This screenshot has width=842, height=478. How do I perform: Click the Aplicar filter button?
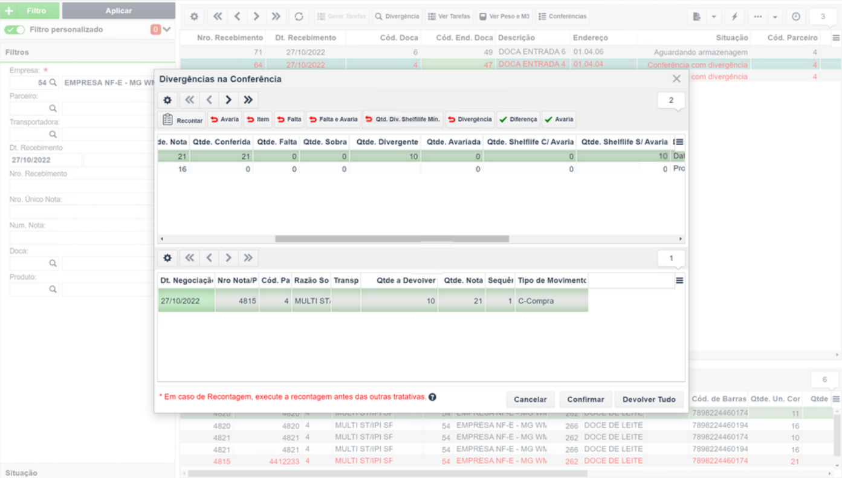click(x=118, y=11)
